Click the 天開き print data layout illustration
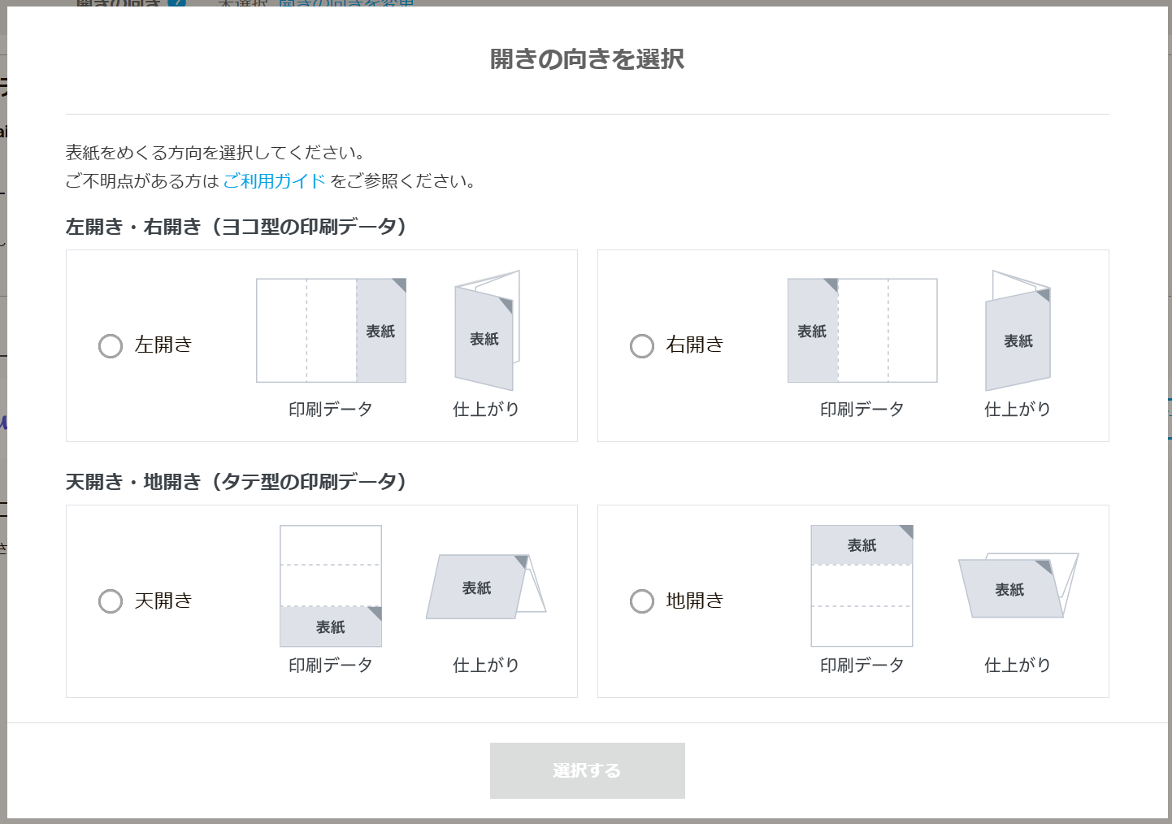 coord(331,586)
